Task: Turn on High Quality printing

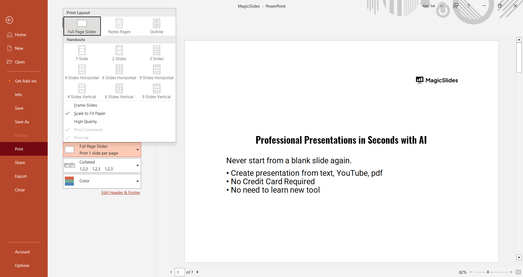Action: point(85,122)
